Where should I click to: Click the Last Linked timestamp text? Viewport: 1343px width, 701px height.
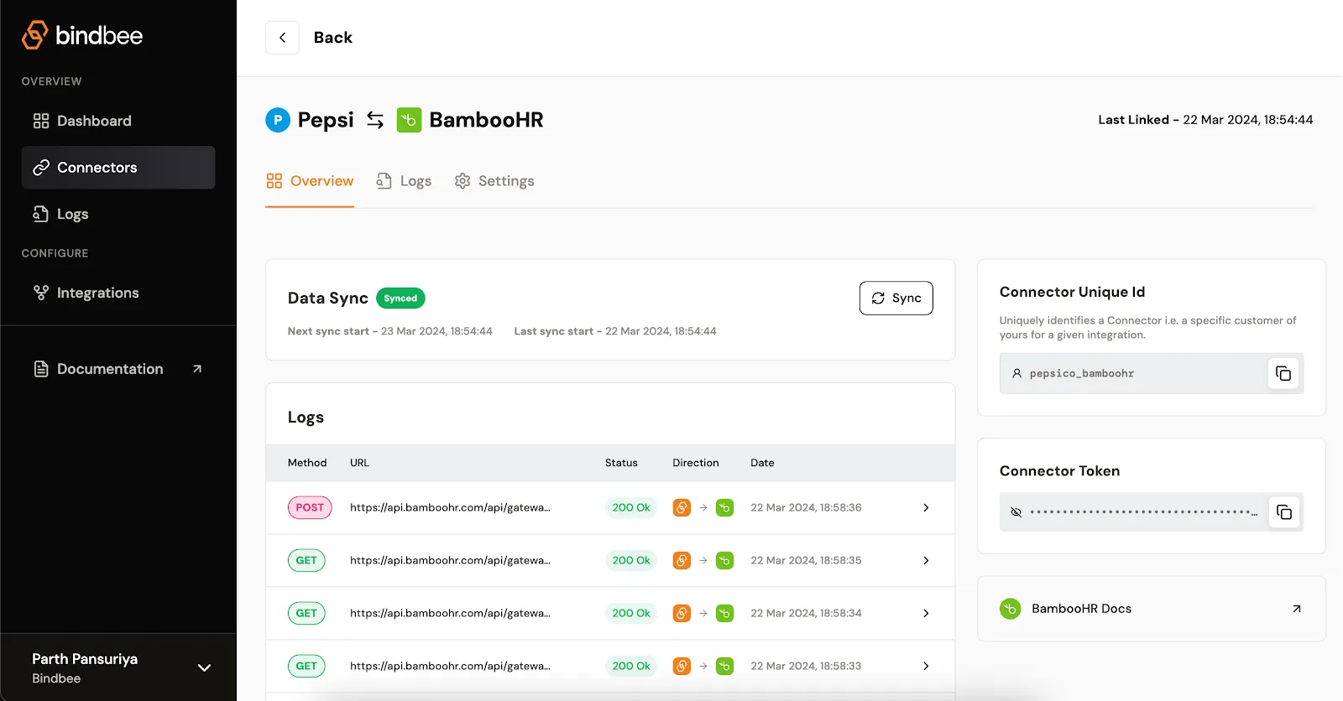coord(1205,120)
